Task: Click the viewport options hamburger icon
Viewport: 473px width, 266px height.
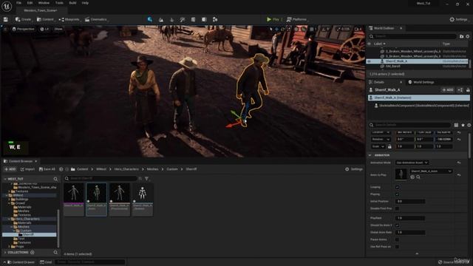Action: (x=5, y=29)
